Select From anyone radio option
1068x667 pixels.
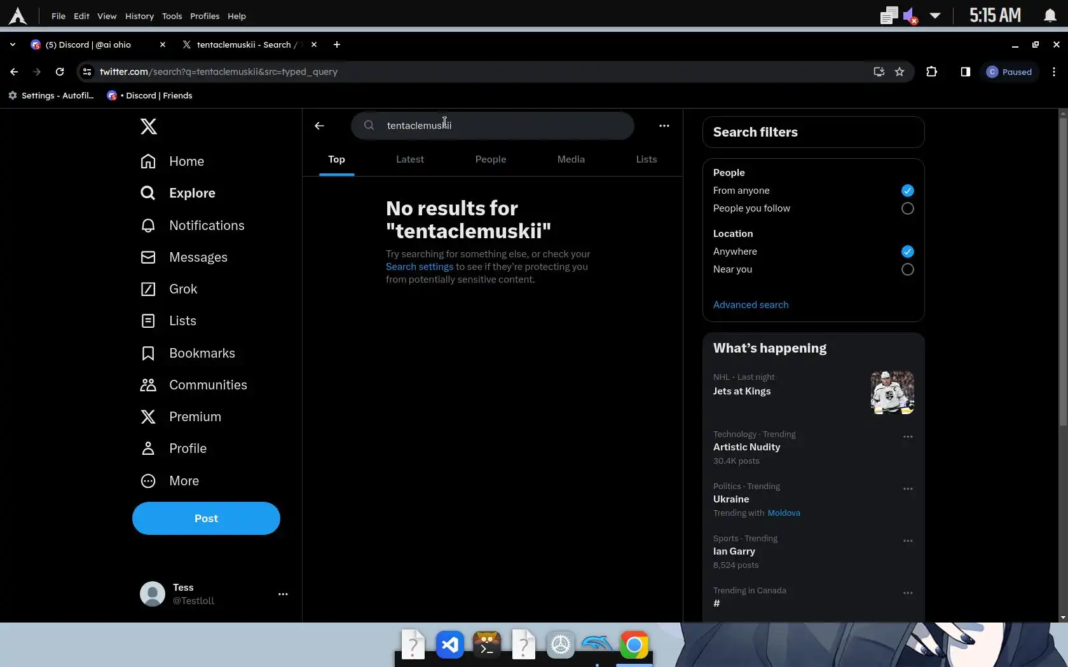coord(907,191)
